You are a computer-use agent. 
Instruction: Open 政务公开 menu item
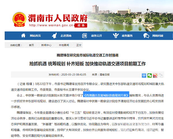[97, 36]
